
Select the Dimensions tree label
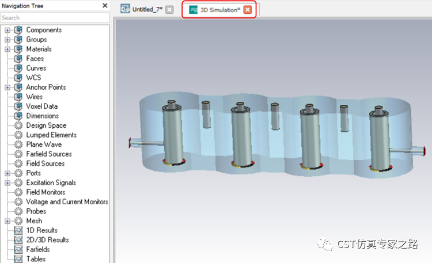click(x=43, y=116)
